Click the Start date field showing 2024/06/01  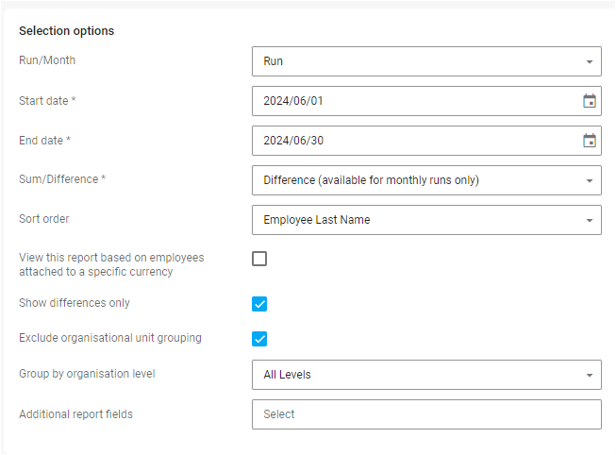406,101
